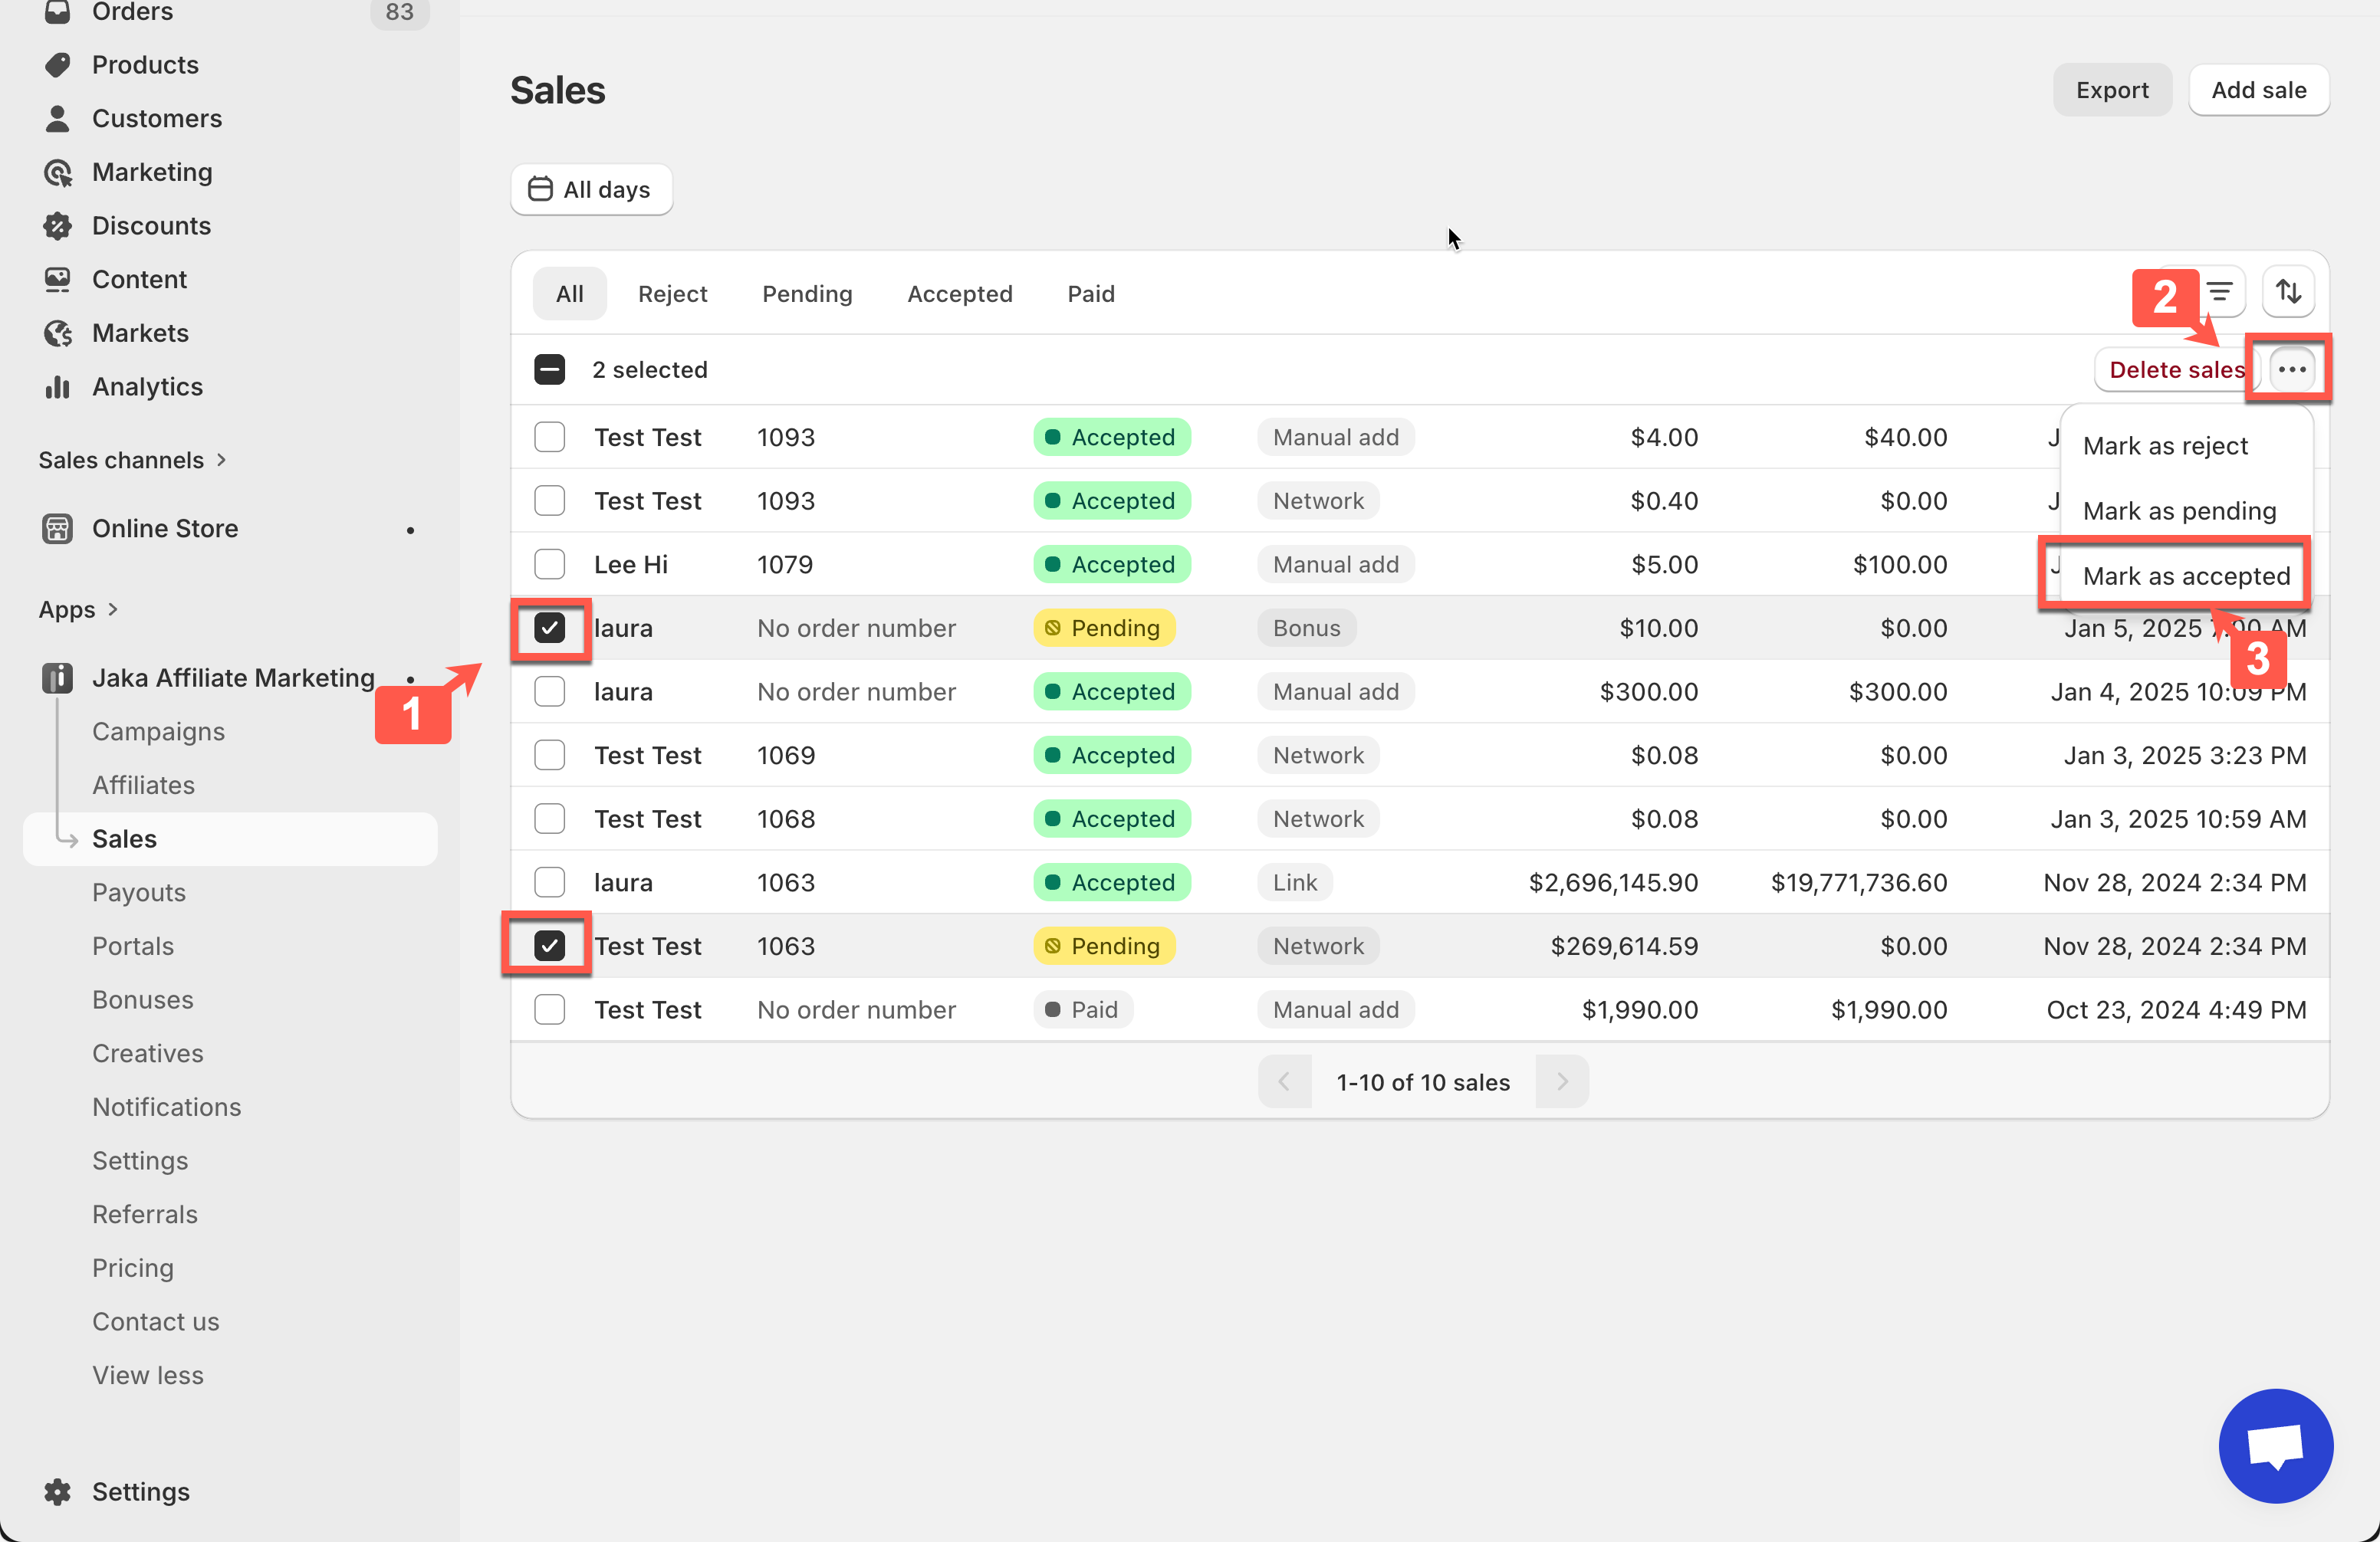2380x1542 pixels.
Task: Click the Delete sales button
Action: pyautogui.click(x=2175, y=369)
